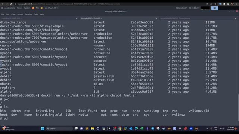This screenshot has width=239, height=134.
Task: Click 'initrd.img.old' in the ls output
Action: (x=49, y=115)
